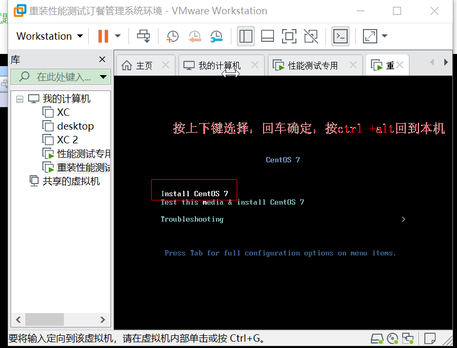The image size is (457, 348).
Task: Select 我的计算机 in the library tree
Action: click(67, 98)
